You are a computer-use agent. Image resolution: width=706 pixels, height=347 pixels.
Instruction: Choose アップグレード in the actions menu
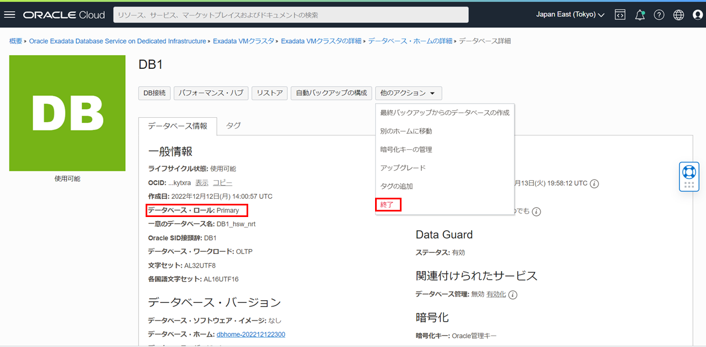[x=403, y=167]
